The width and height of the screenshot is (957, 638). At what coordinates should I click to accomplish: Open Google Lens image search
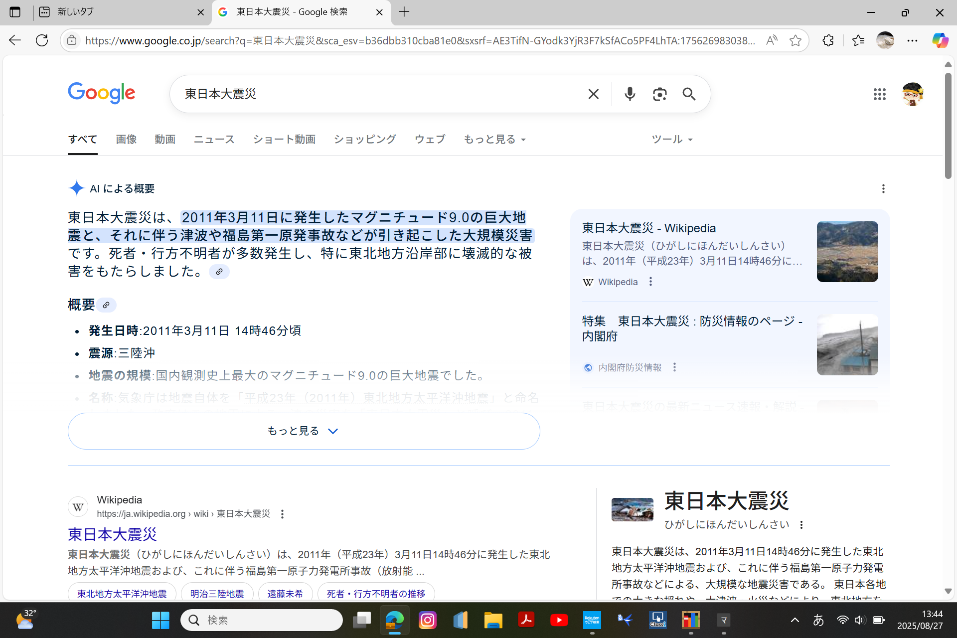coord(659,94)
